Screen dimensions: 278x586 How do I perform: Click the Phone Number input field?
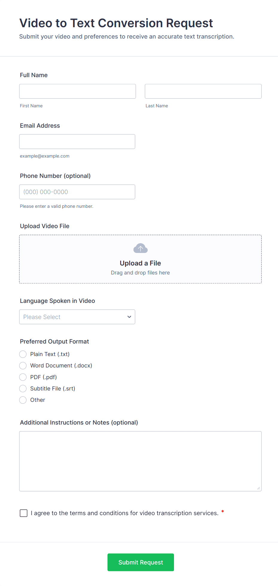pos(77,192)
